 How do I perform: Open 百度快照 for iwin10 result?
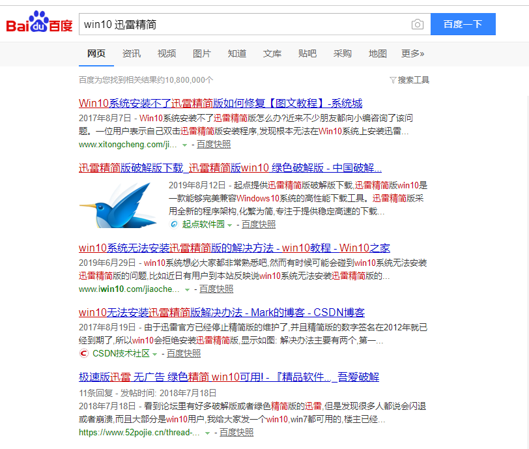216,289
